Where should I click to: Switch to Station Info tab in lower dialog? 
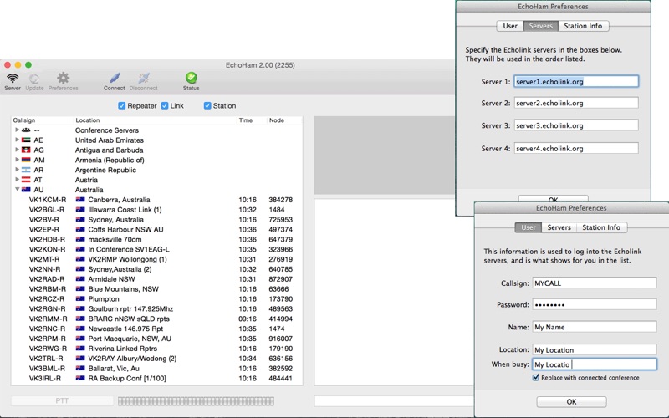[601, 227]
